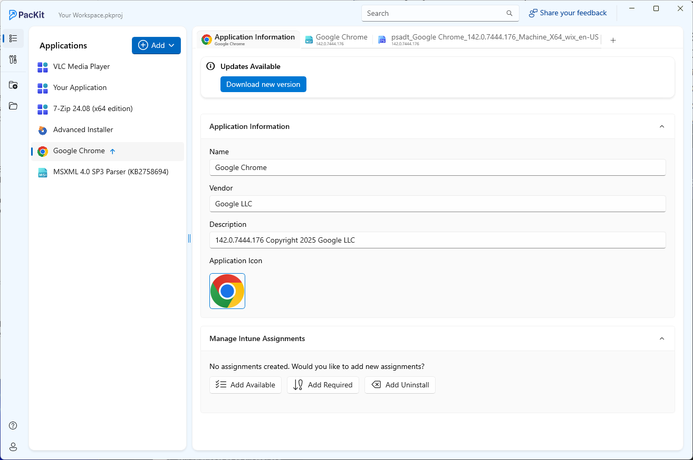Click the search magnifier icon

[x=509, y=14]
